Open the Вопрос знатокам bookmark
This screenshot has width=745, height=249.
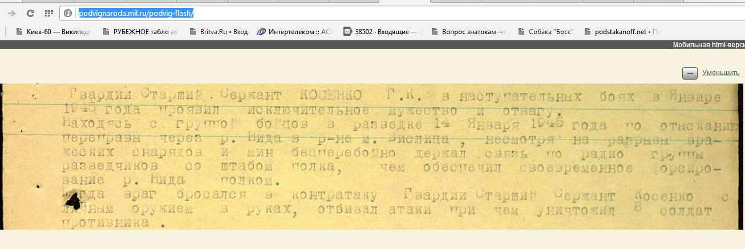pyautogui.click(x=474, y=32)
